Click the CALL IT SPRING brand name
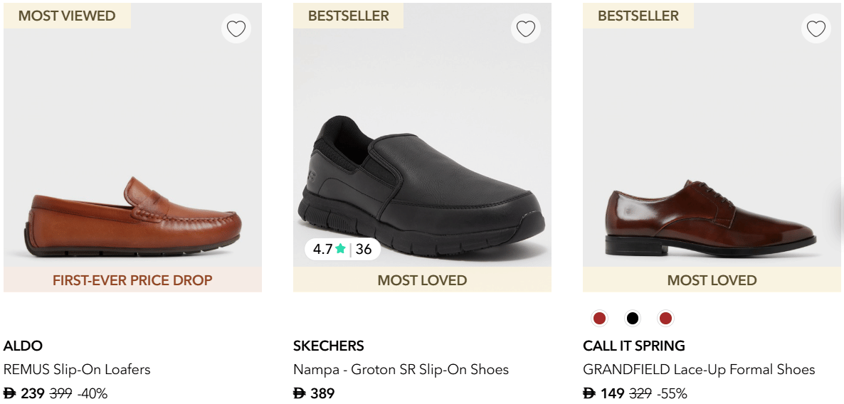The height and width of the screenshot is (404, 844). click(x=633, y=346)
